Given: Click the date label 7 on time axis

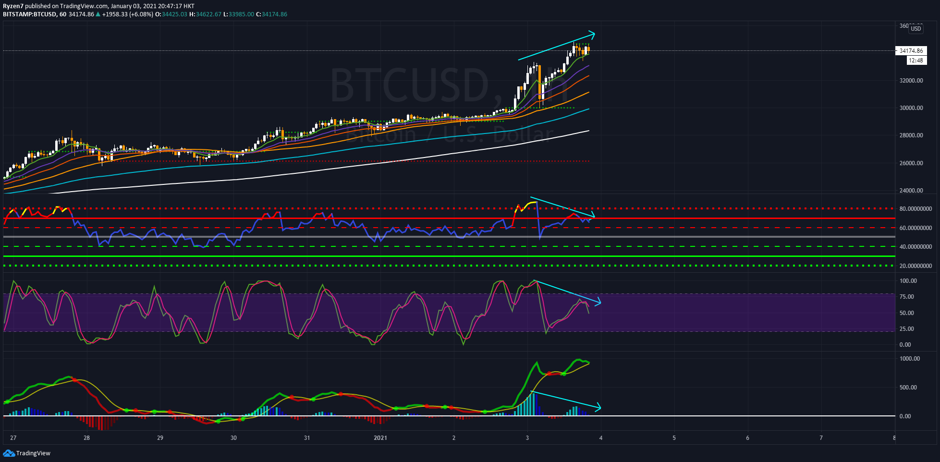Looking at the screenshot, I should (821, 438).
